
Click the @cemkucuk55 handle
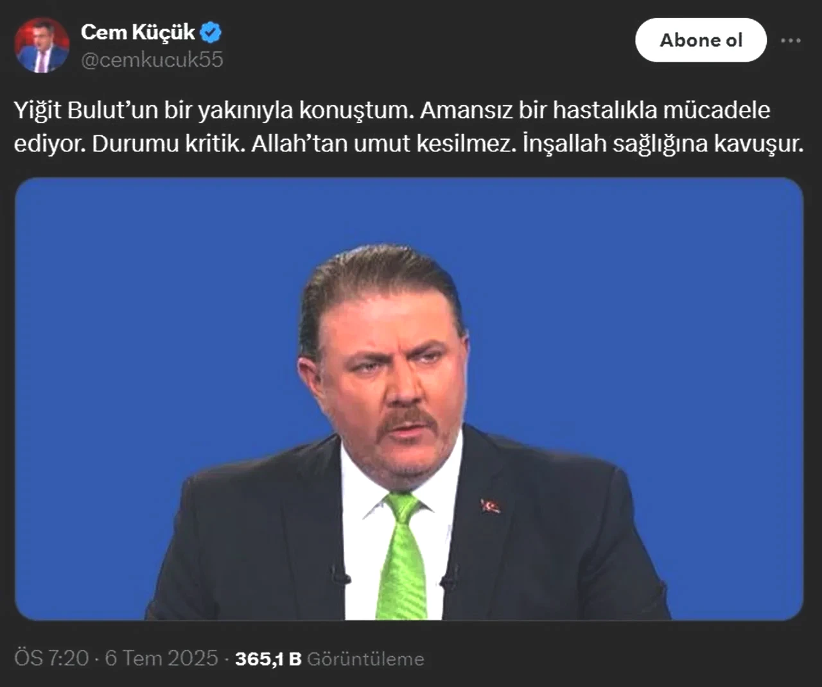click(152, 60)
